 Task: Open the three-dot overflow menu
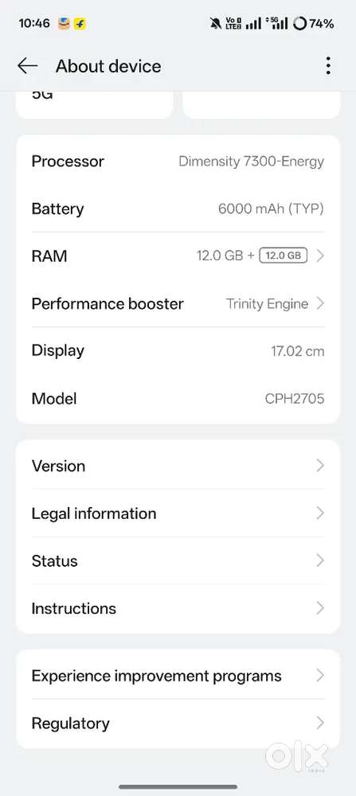point(329,66)
